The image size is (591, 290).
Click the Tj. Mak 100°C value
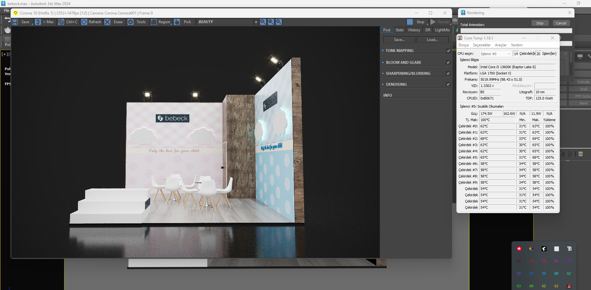pos(497,120)
